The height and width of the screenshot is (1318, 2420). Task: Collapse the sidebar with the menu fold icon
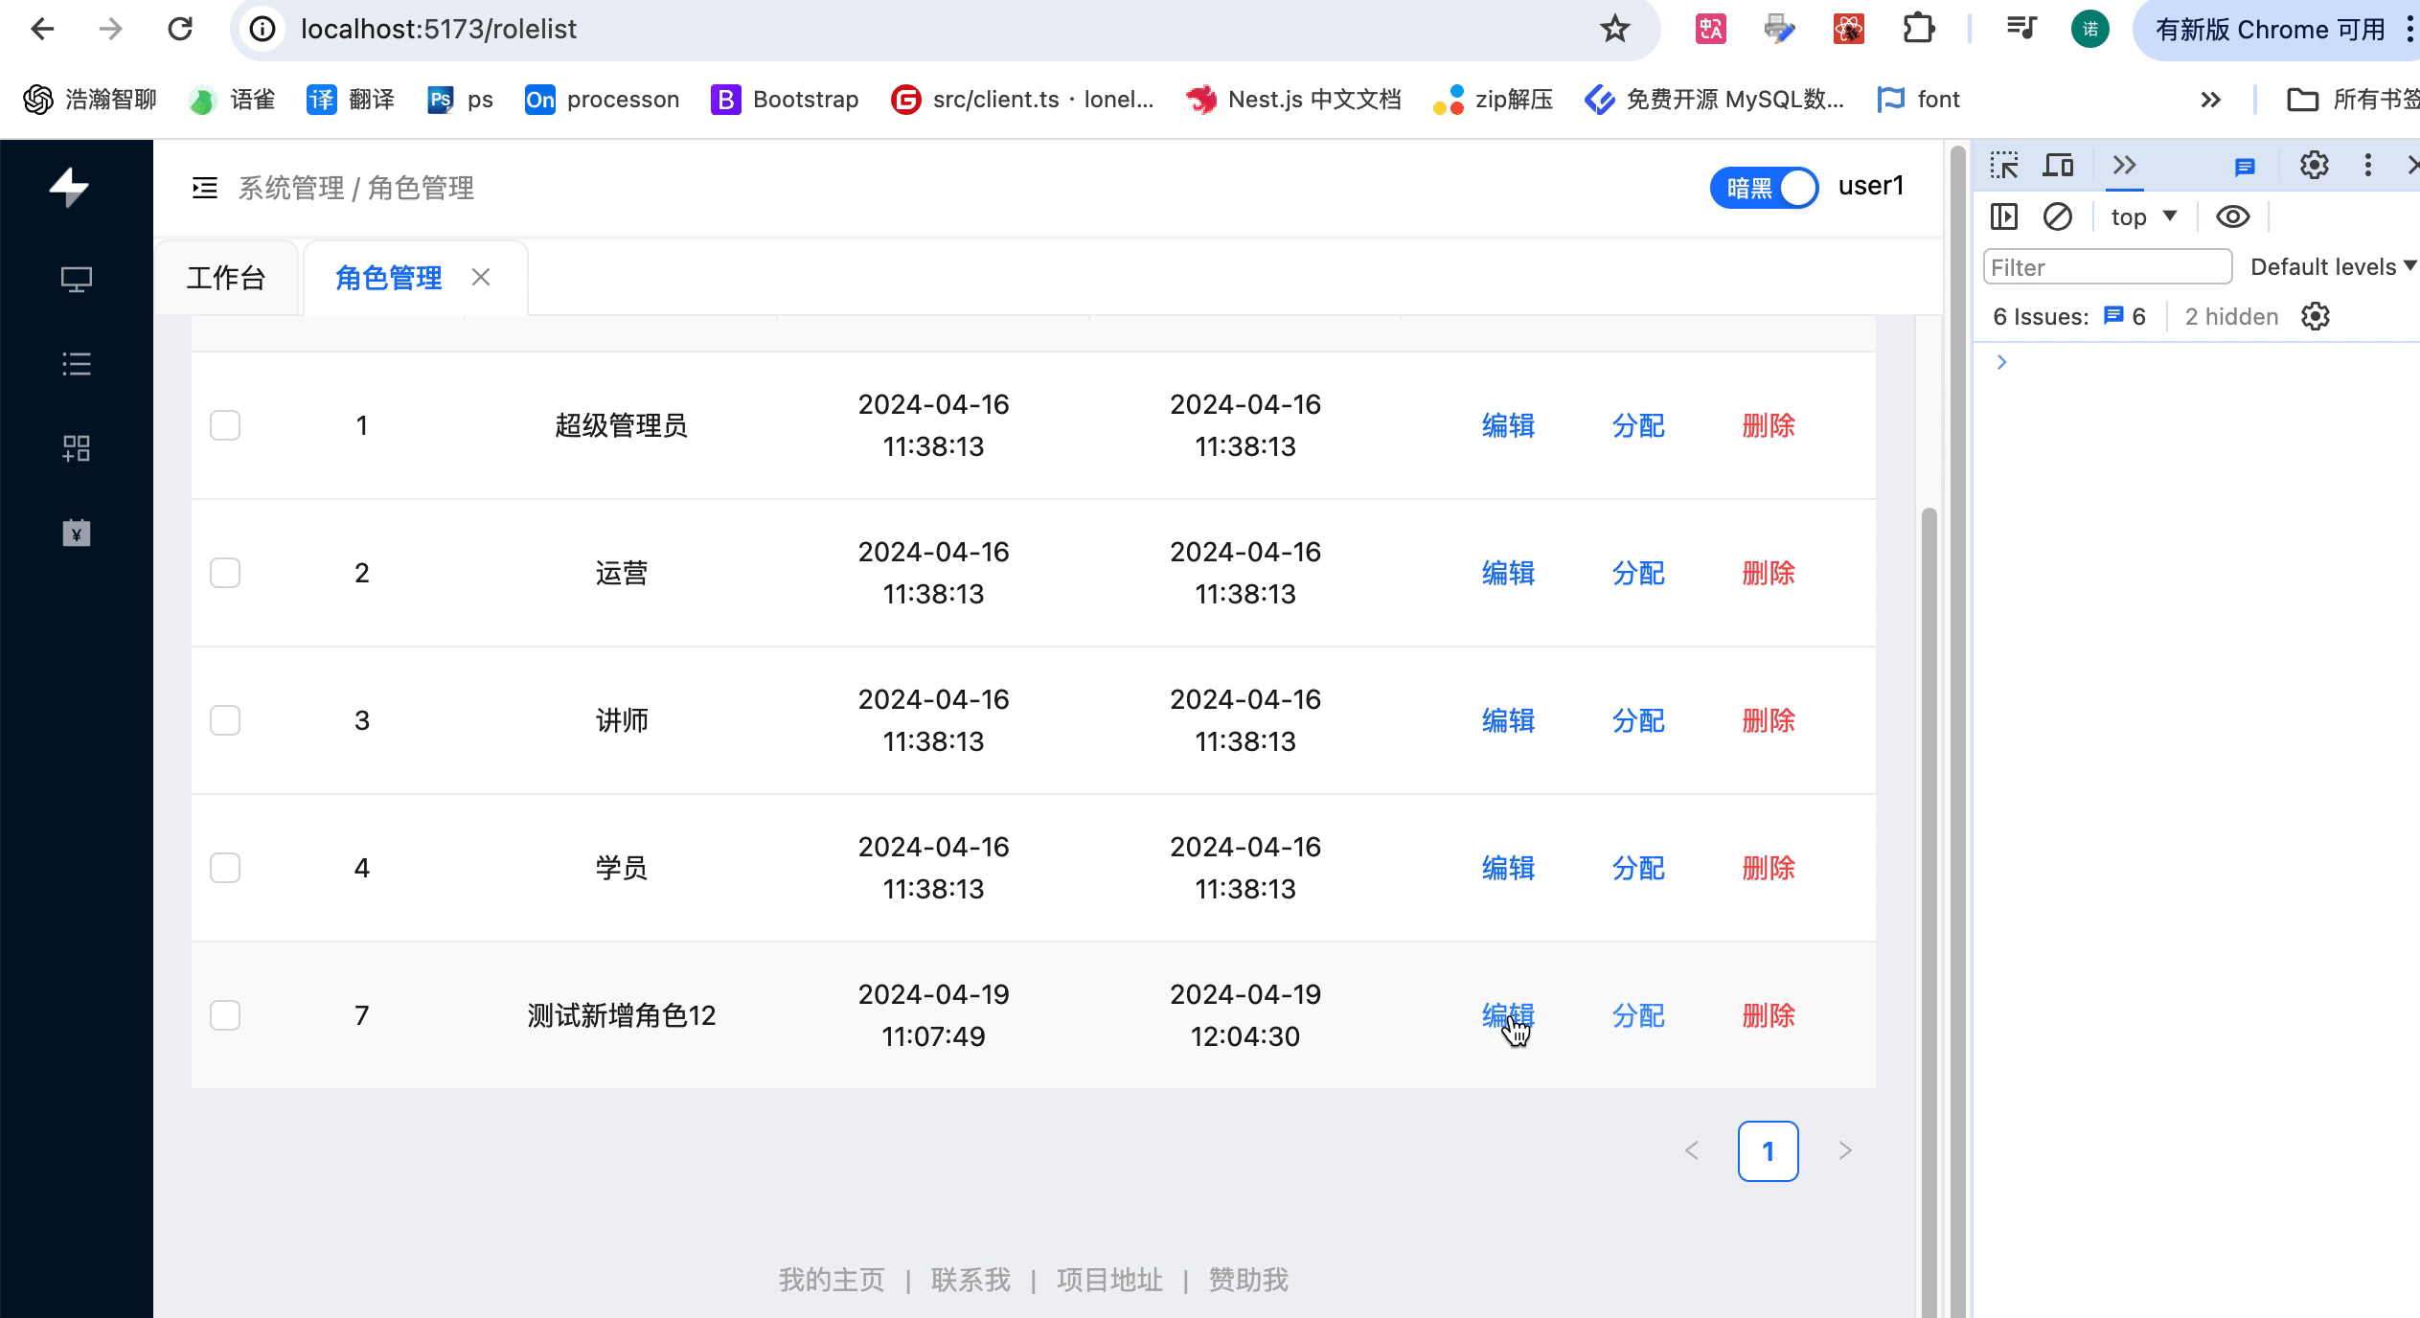(204, 188)
